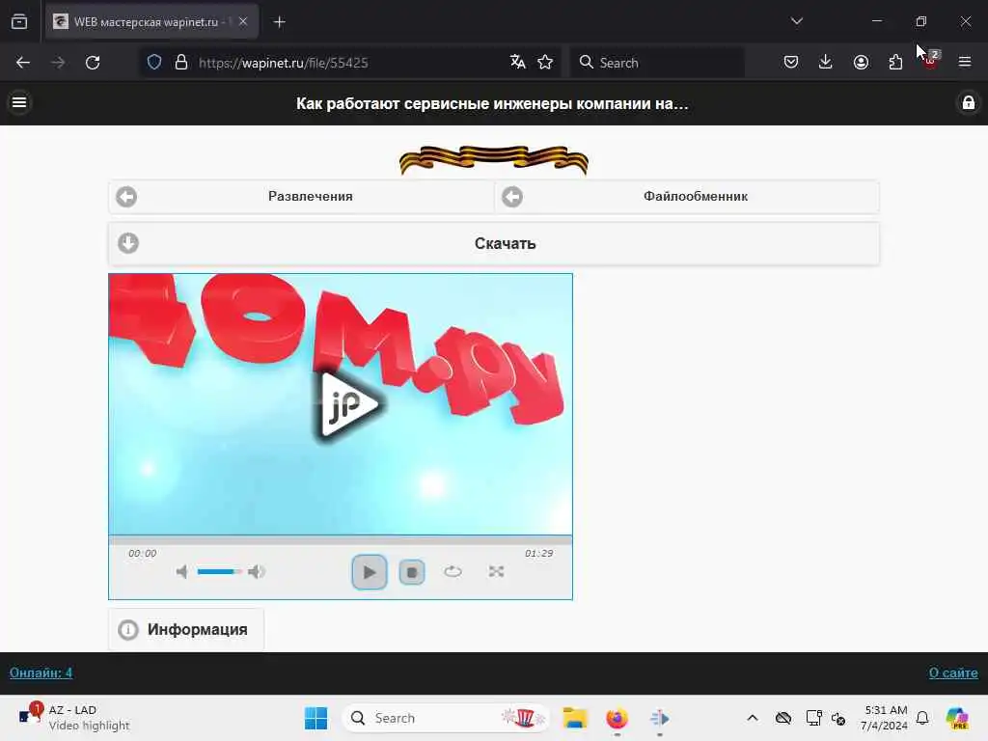Launch the Copilot preview icon
The height and width of the screenshot is (741, 988).
[957, 718]
